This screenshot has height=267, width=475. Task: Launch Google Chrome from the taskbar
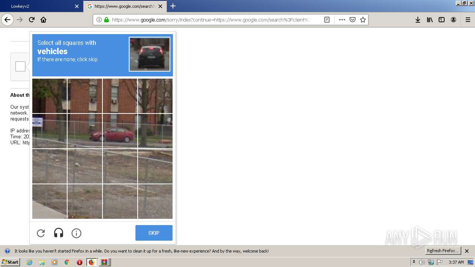tap(67, 262)
